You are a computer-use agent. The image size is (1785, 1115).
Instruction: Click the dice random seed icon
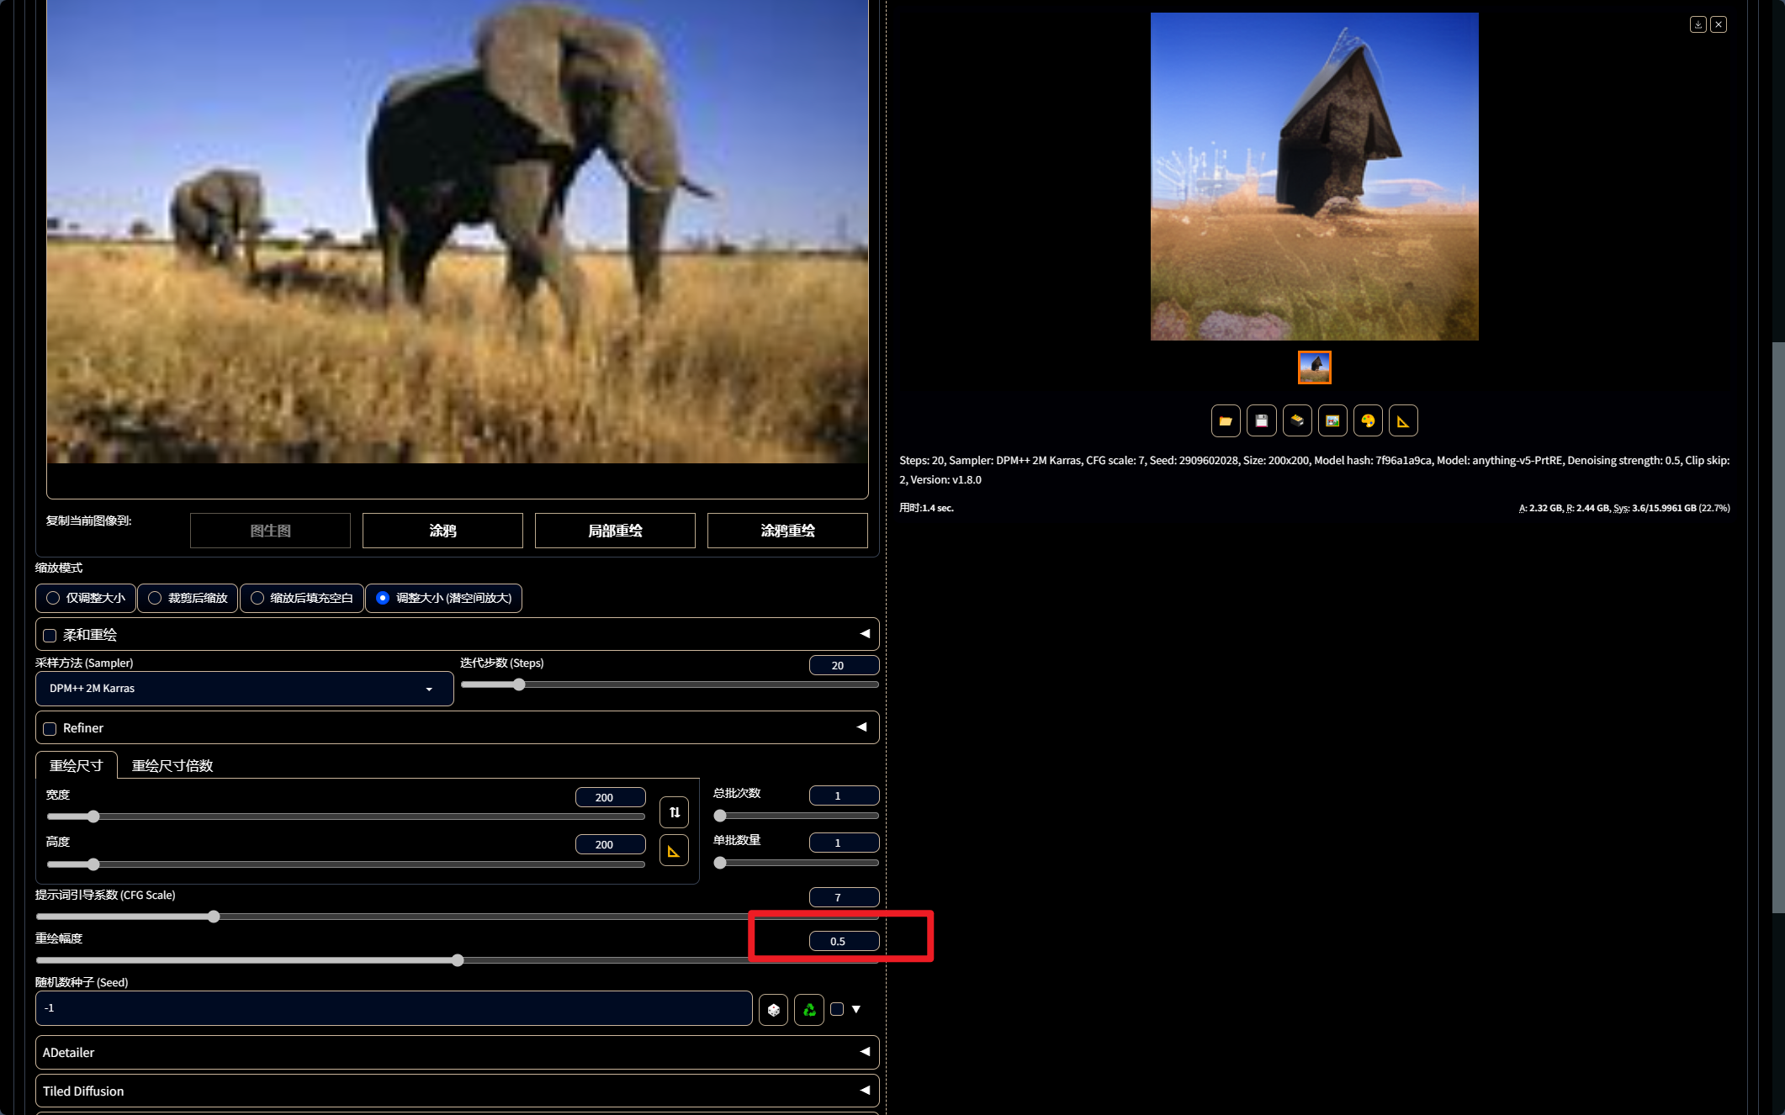773,1010
